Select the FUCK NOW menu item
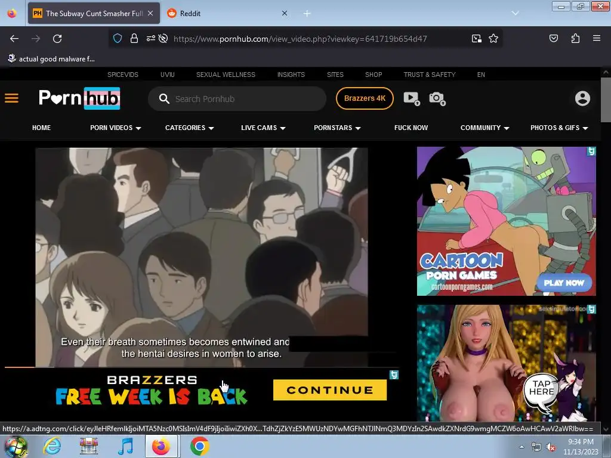Image resolution: width=611 pixels, height=458 pixels. click(x=411, y=128)
